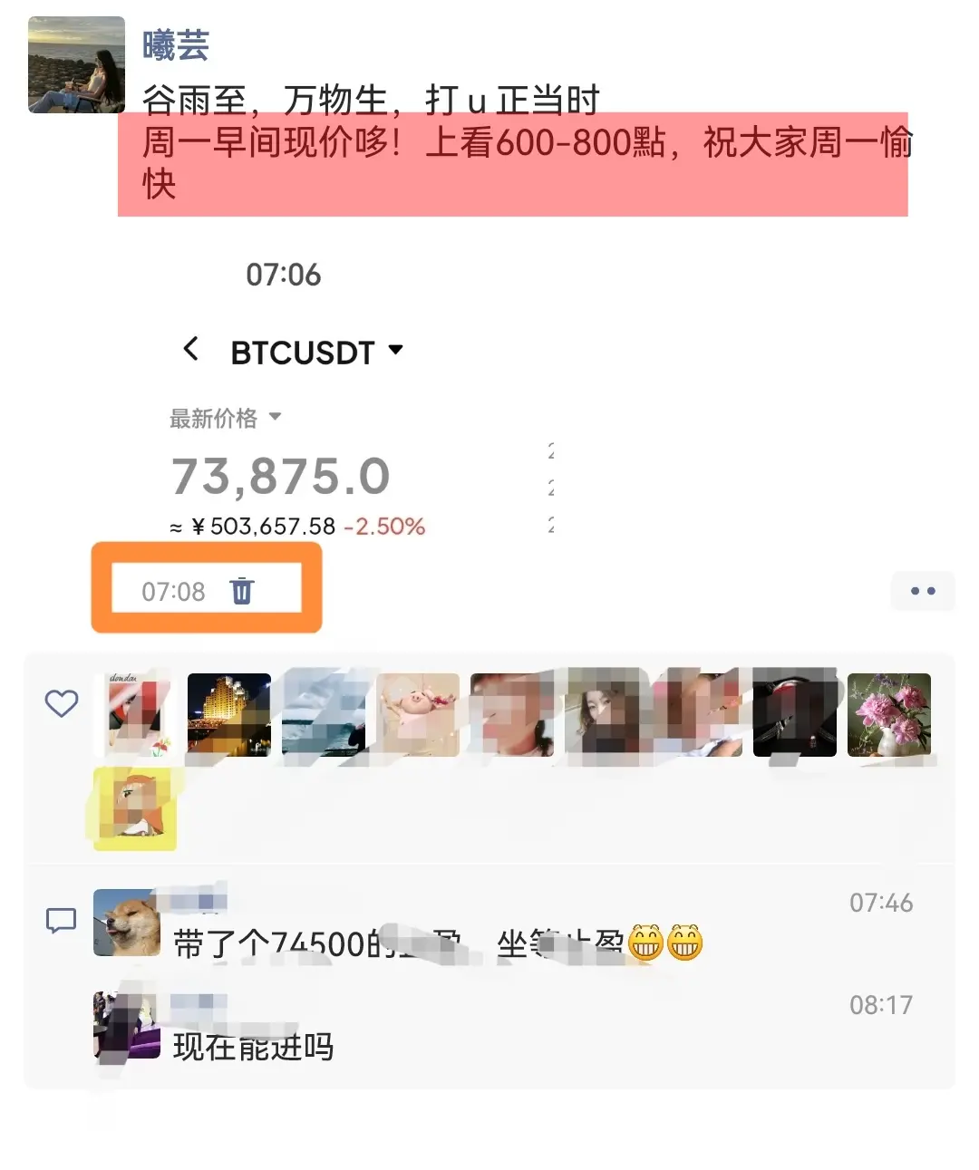Tap the comment mentioning 74500

(x=438, y=944)
